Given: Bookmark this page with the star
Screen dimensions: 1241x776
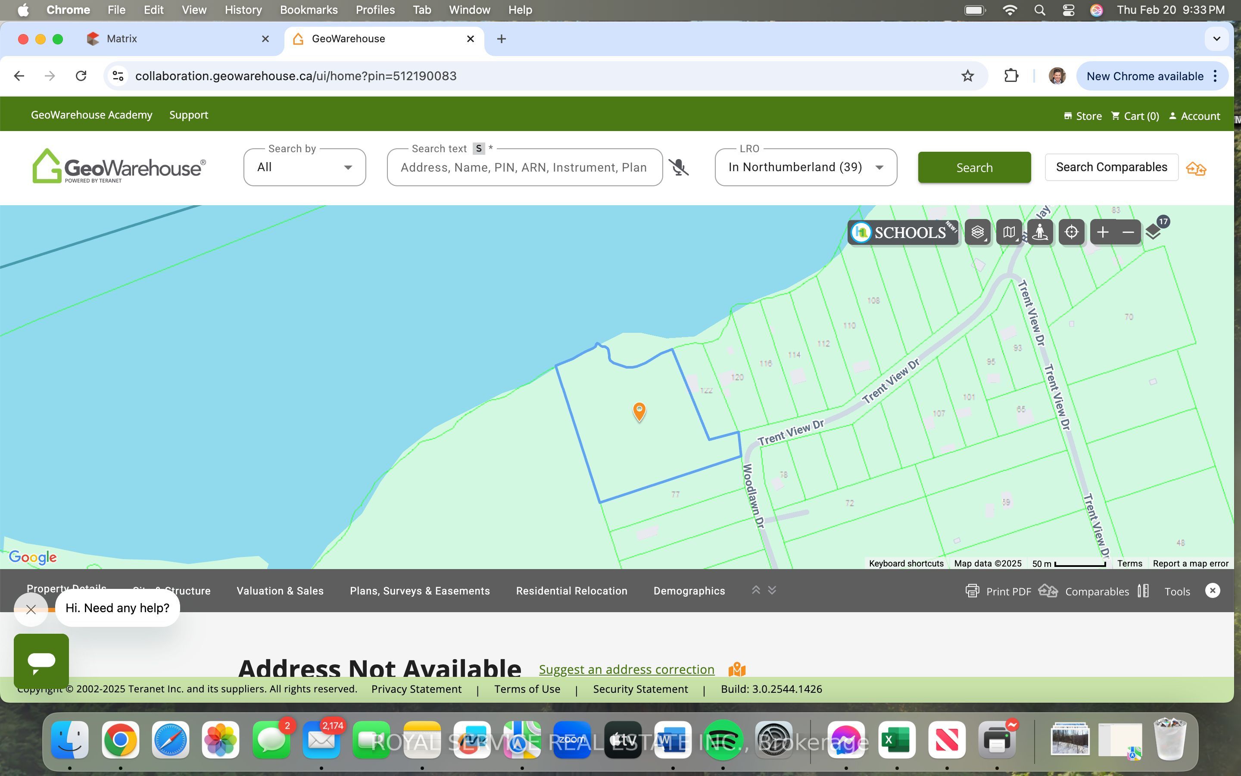Looking at the screenshot, I should point(967,76).
